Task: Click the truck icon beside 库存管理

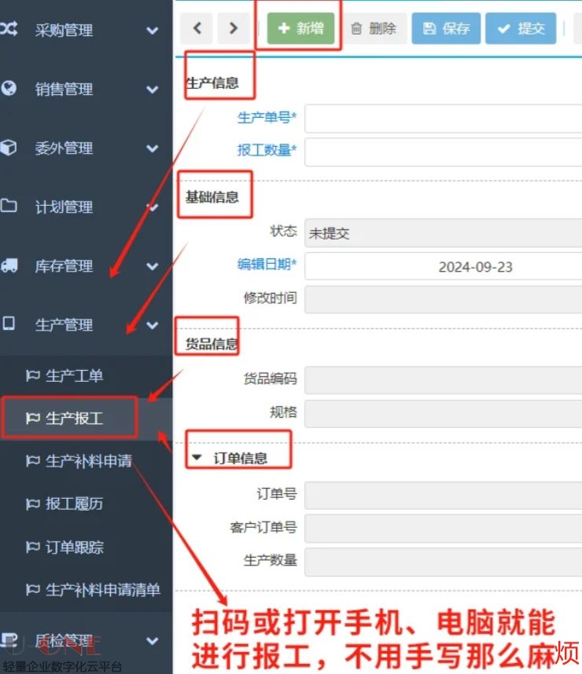Action: coord(9,266)
